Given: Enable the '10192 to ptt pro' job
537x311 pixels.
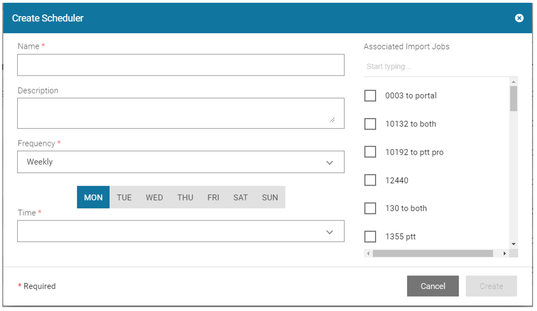Looking at the screenshot, I should click(370, 152).
